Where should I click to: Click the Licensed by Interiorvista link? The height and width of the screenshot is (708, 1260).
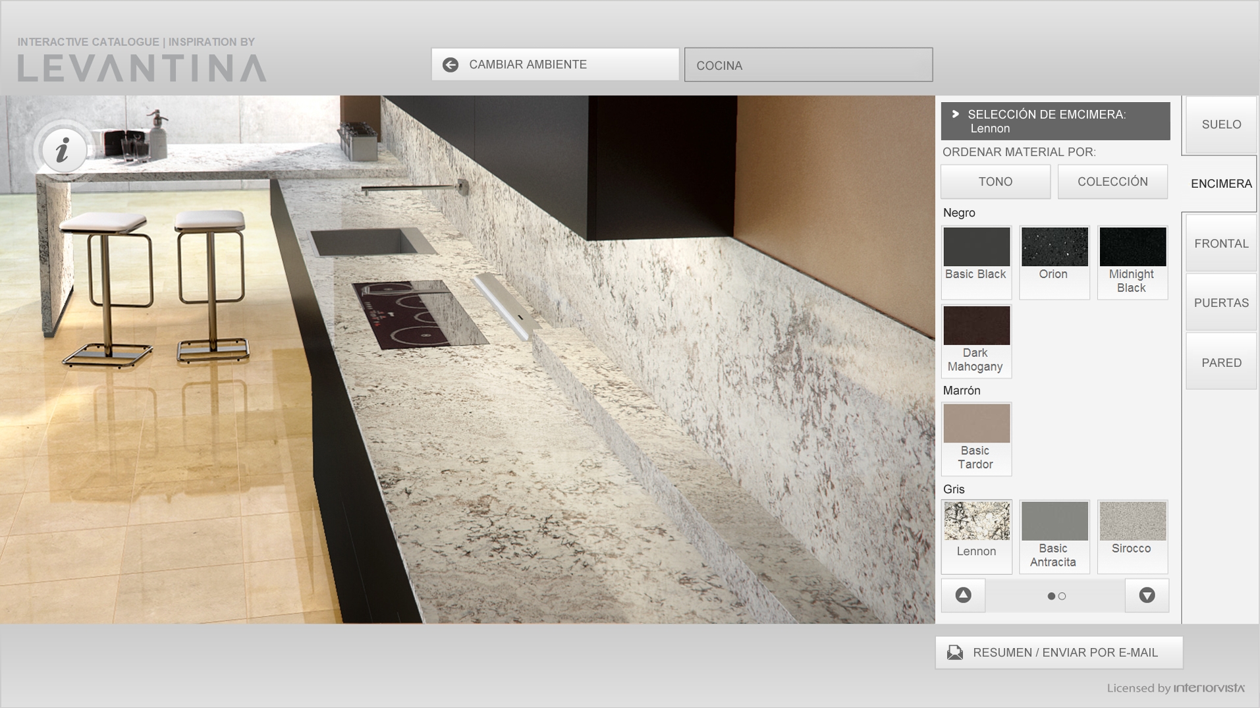pos(1176,688)
